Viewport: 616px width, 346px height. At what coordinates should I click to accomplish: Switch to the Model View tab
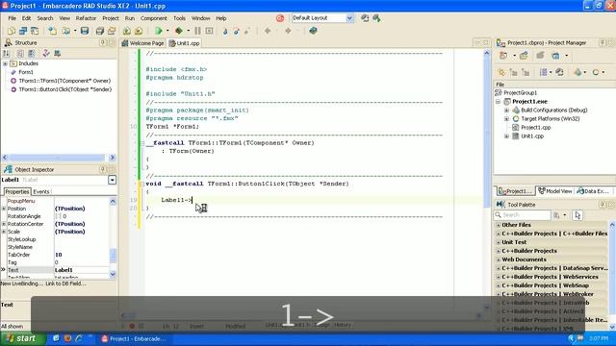point(555,191)
